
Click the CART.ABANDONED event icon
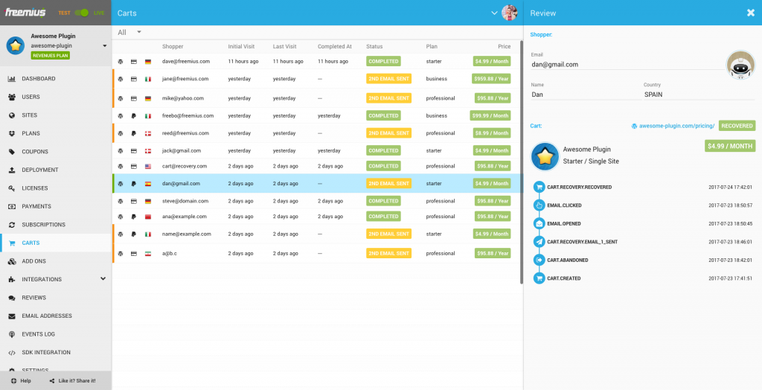(539, 260)
